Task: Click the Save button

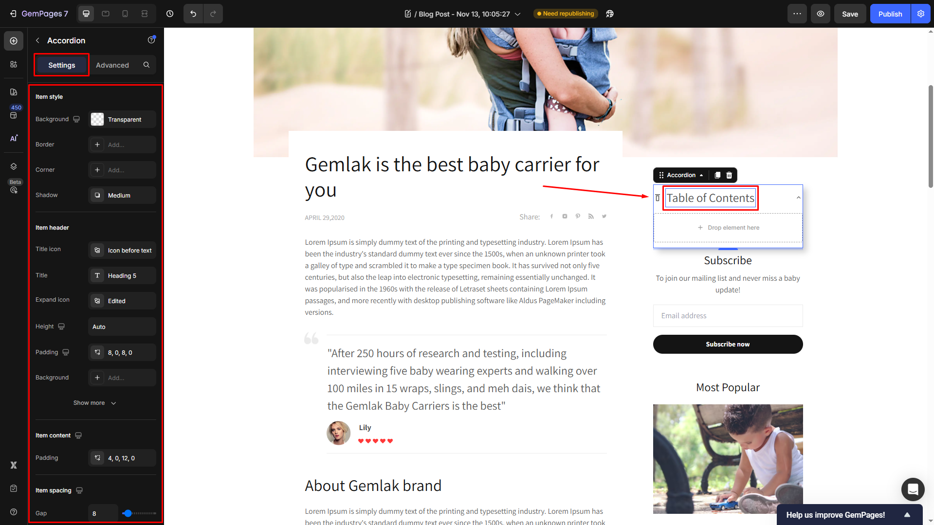Action: tap(850, 14)
